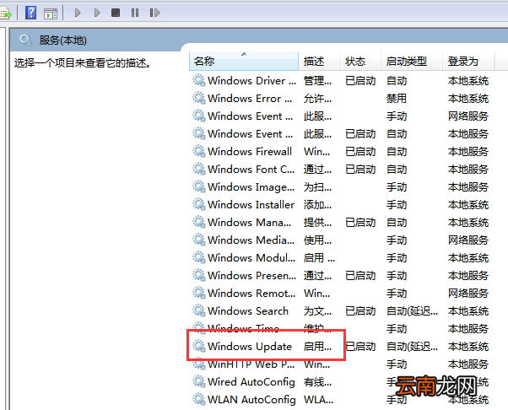Select the WinHTTP Web P... service name
508x410 pixels.
pos(251,364)
